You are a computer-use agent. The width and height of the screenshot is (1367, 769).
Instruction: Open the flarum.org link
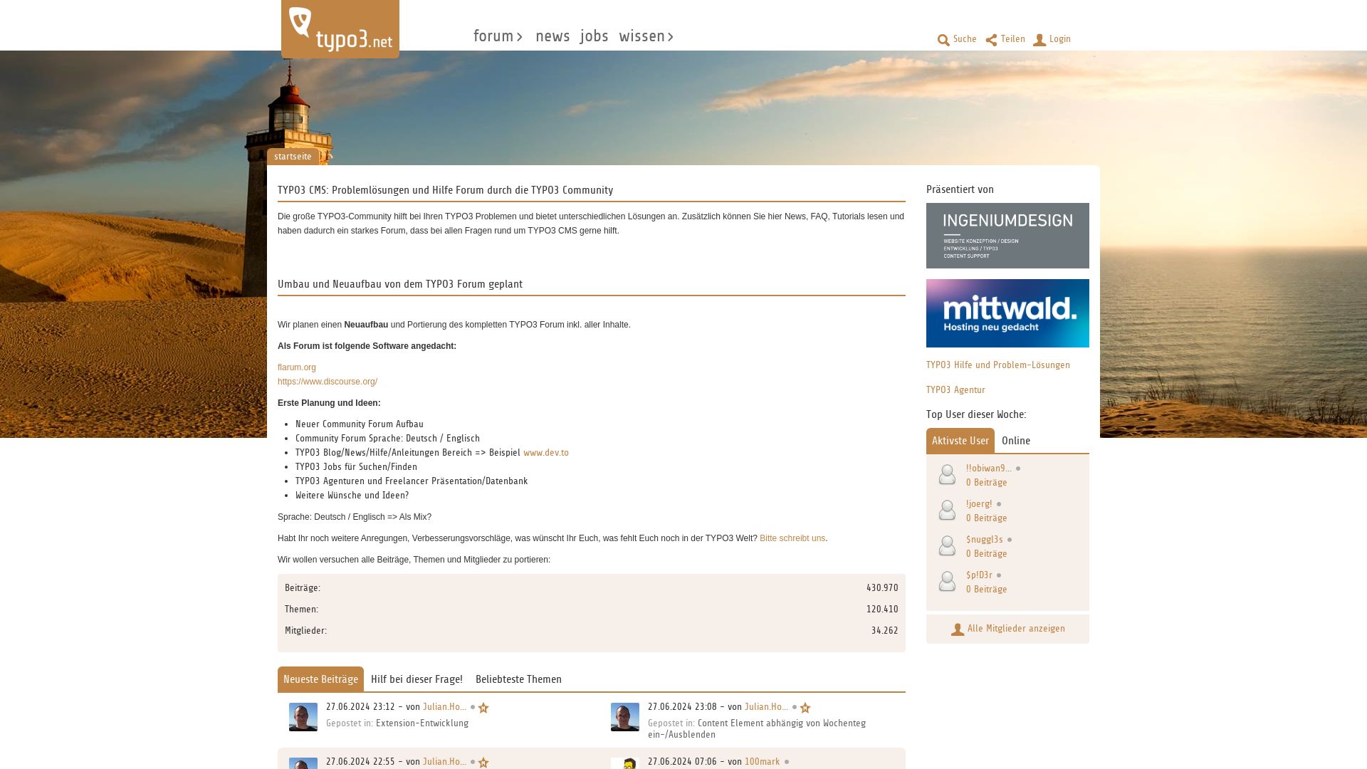point(297,367)
